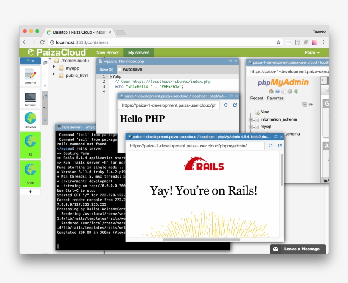Click the Rails window vertical scrollbar
348x283 pixels.
tap(282, 170)
